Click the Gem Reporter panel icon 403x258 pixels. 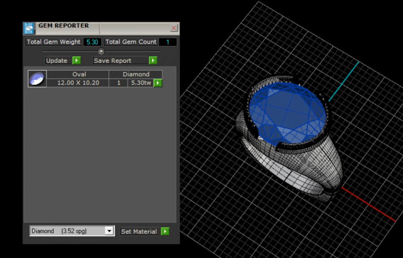(29, 28)
